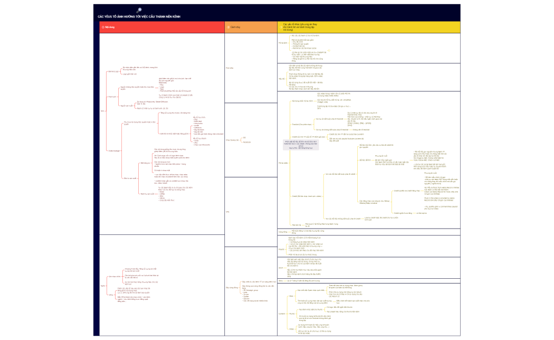Collapse the Video footage branch

114,150
